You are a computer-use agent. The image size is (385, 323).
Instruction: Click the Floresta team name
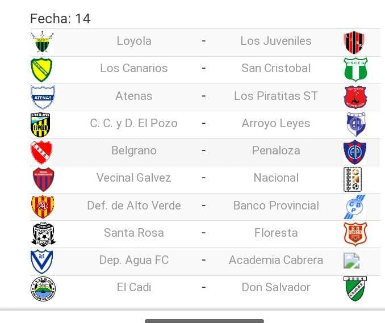276,233
